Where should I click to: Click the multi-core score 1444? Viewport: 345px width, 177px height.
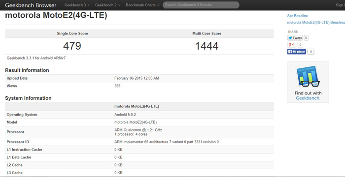click(207, 46)
